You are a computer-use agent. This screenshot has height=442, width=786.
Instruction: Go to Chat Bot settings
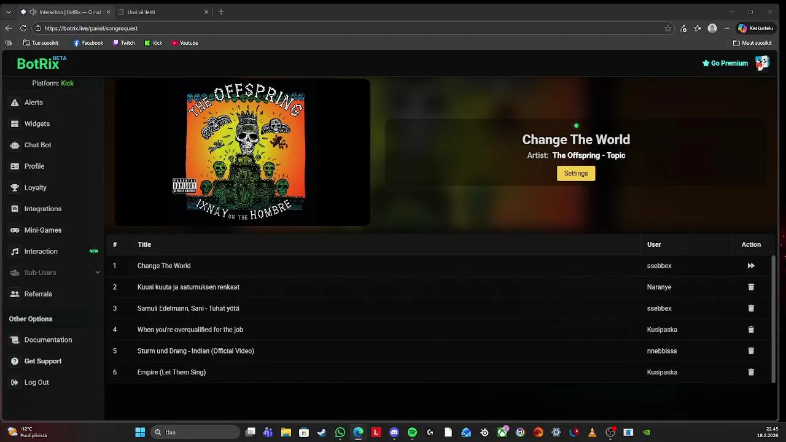pyautogui.click(x=37, y=145)
